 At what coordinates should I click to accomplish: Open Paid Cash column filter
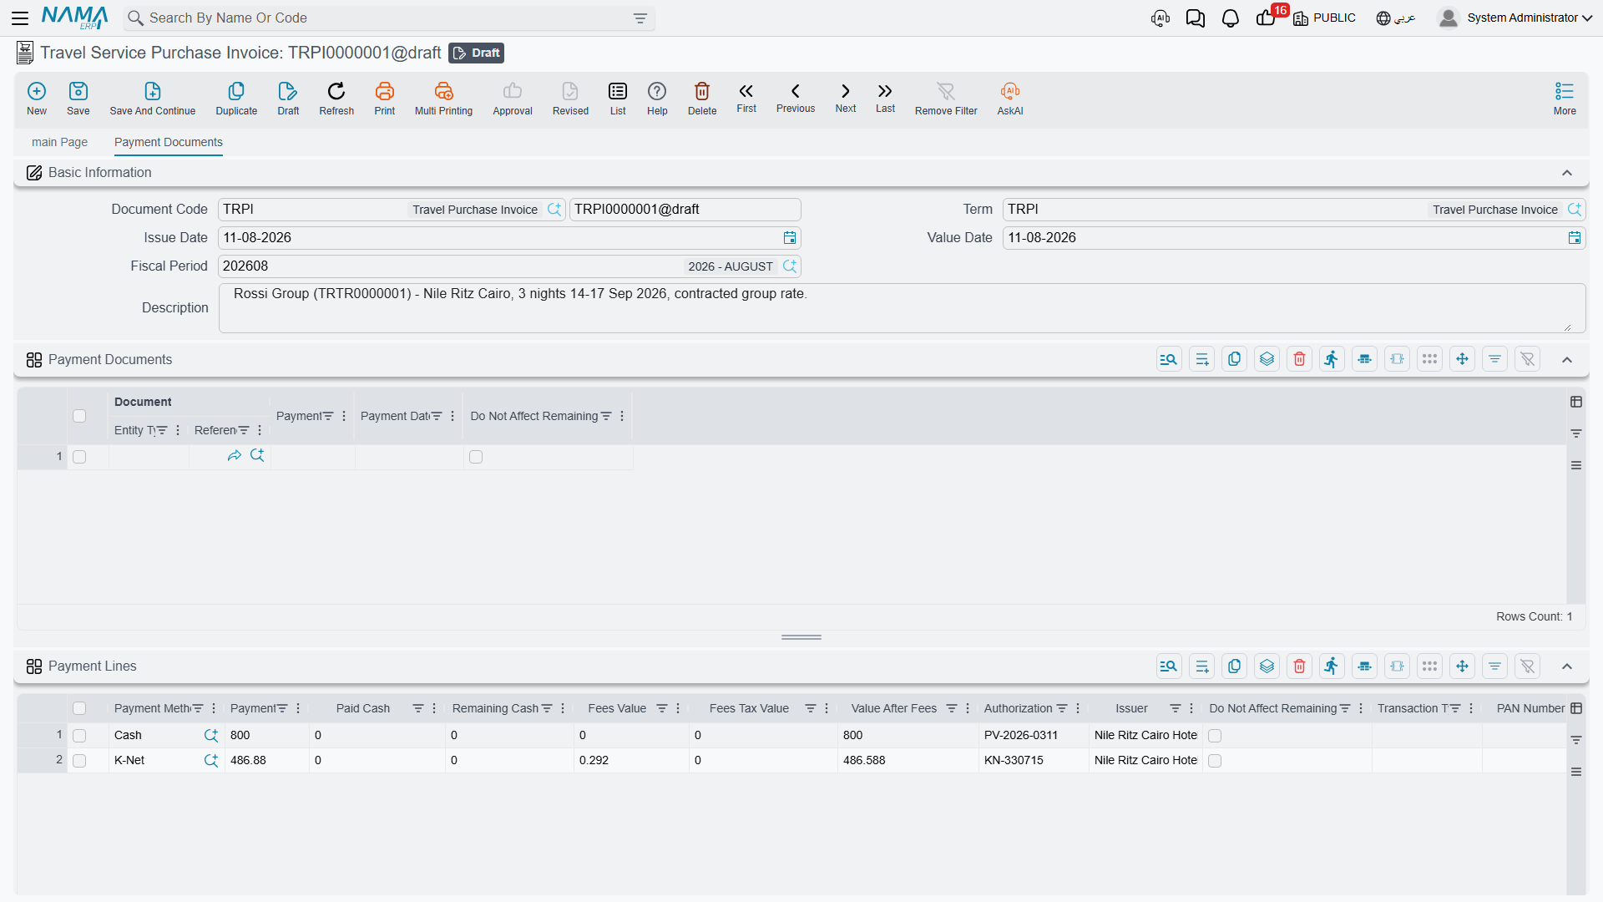pyautogui.click(x=418, y=708)
